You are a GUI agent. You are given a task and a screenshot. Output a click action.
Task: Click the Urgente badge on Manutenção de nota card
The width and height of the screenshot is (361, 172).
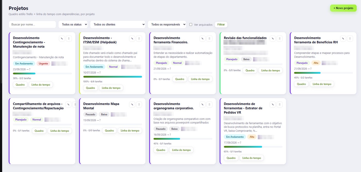tap(43, 63)
